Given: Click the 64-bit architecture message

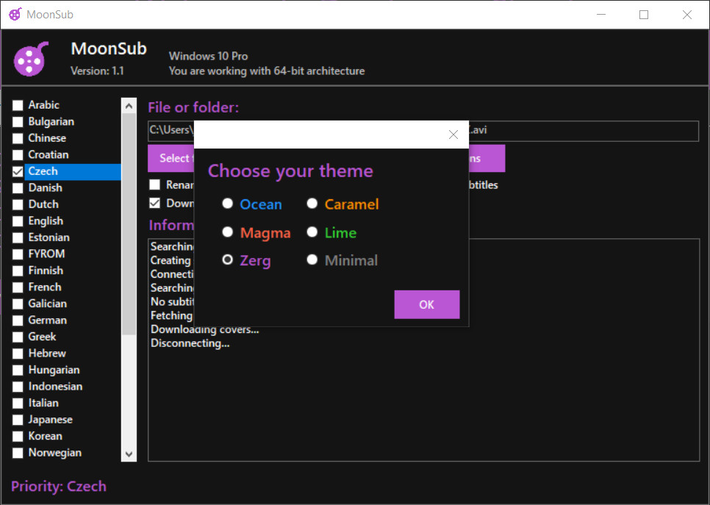Looking at the screenshot, I should (267, 71).
